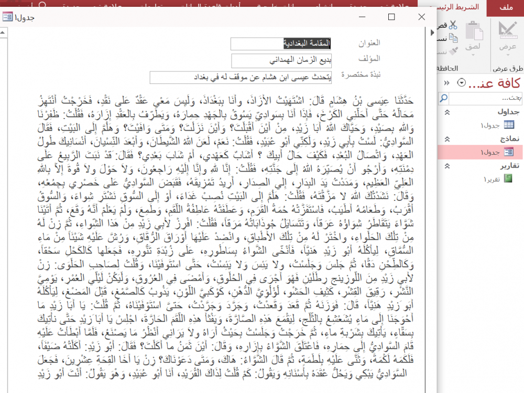The width and height of the screenshot is (524, 393).
Task: Select the Format Painter brush icon
Action: tap(453, 51)
